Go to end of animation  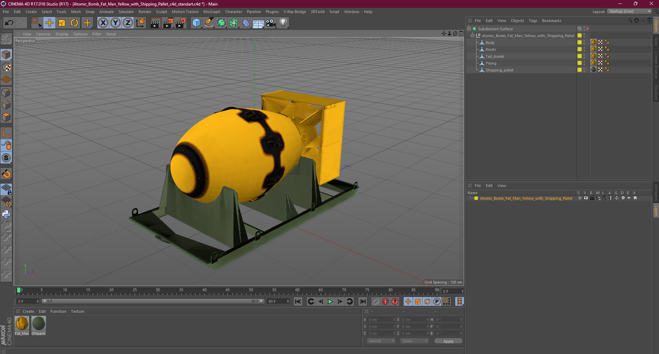[x=362, y=302]
